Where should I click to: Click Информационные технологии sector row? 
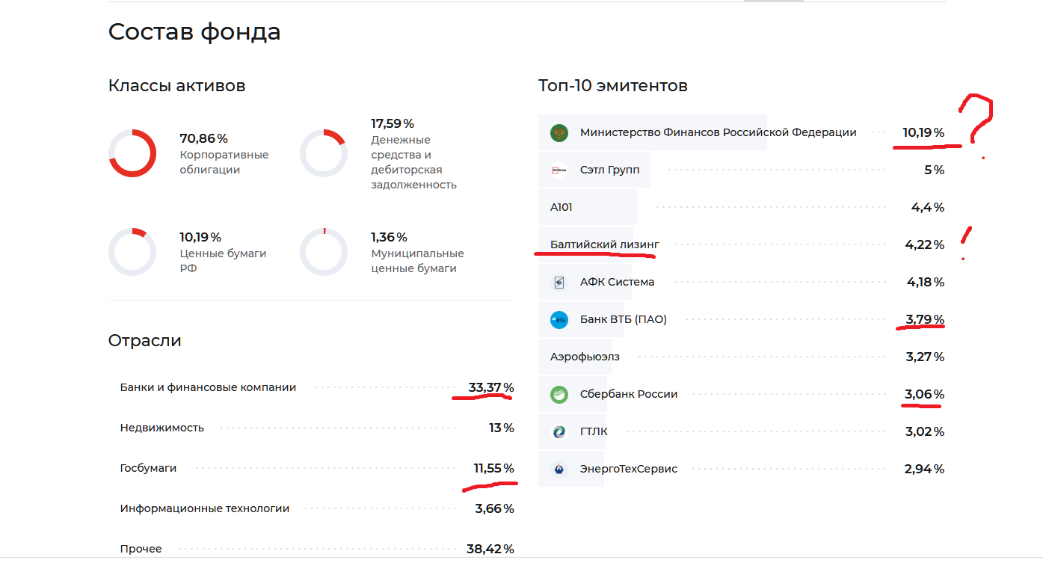[205, 508]
